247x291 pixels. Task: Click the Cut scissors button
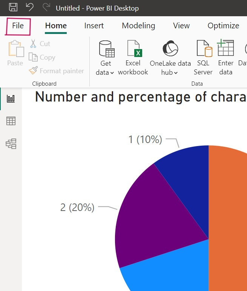40,44
